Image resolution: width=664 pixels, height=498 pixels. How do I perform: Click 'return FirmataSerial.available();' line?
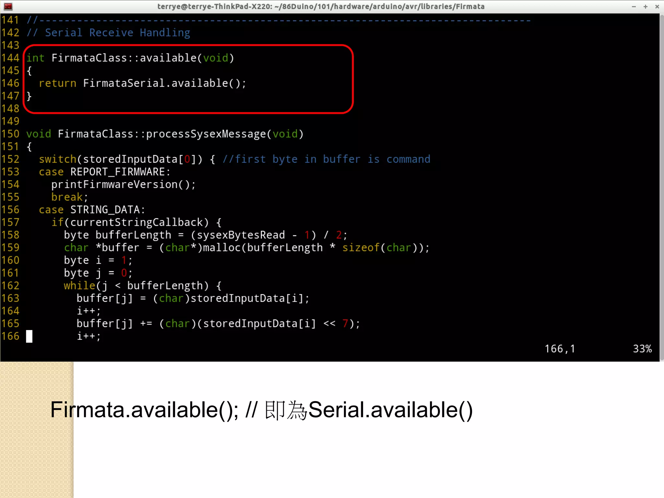(142, 83)
